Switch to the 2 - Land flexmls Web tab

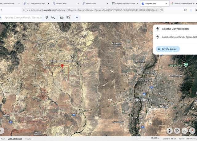pos(36,4)
